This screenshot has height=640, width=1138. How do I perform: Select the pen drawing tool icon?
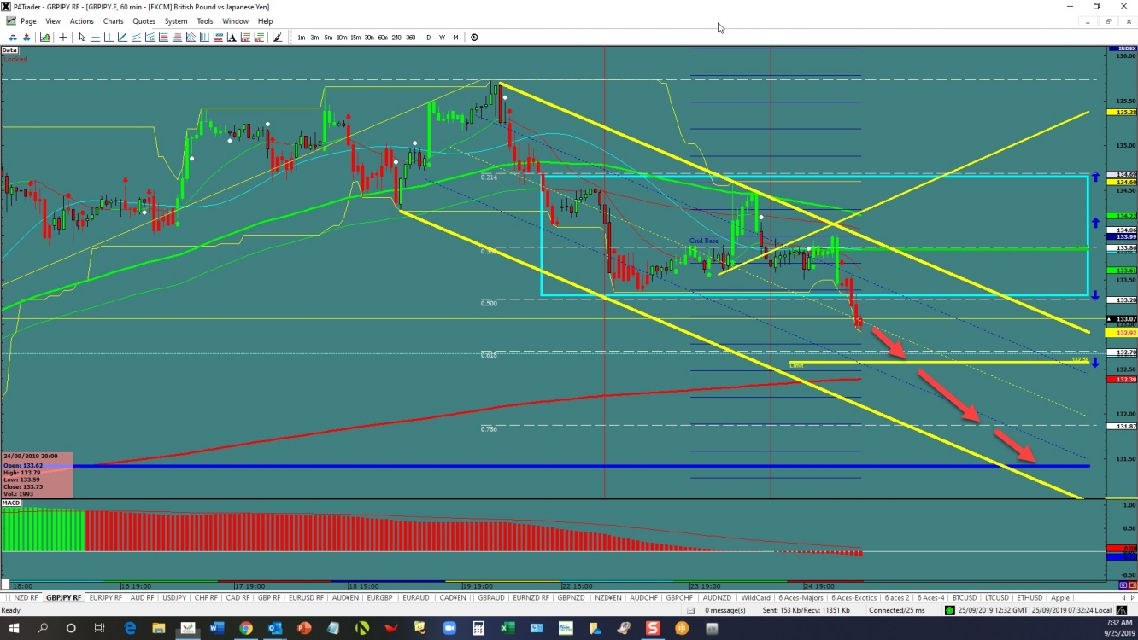pyautogui.click(x=277, y=38)
